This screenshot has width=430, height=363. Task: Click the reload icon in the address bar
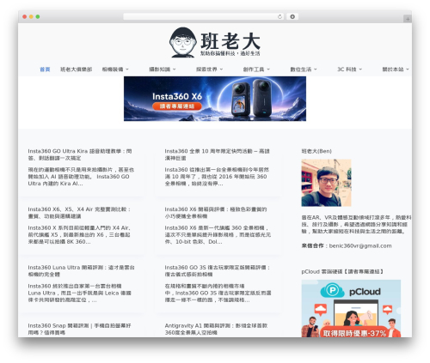(279, 16)
